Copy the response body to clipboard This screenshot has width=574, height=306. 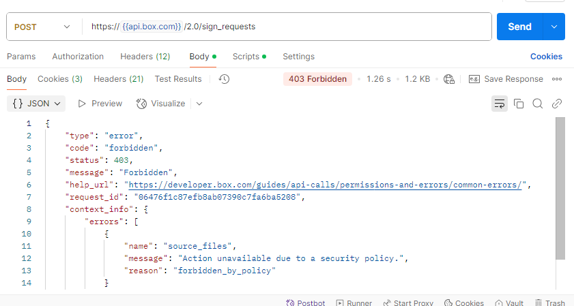(x=519, y=104)
